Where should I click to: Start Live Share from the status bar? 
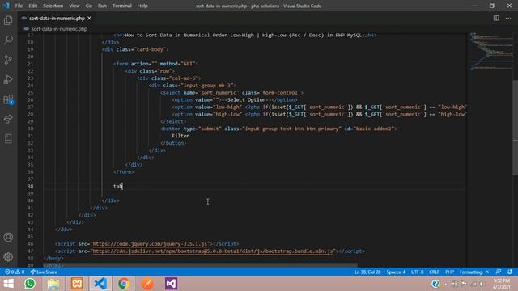click(44, 272)
